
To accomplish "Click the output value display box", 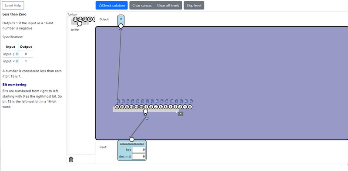I will [121, 19].
